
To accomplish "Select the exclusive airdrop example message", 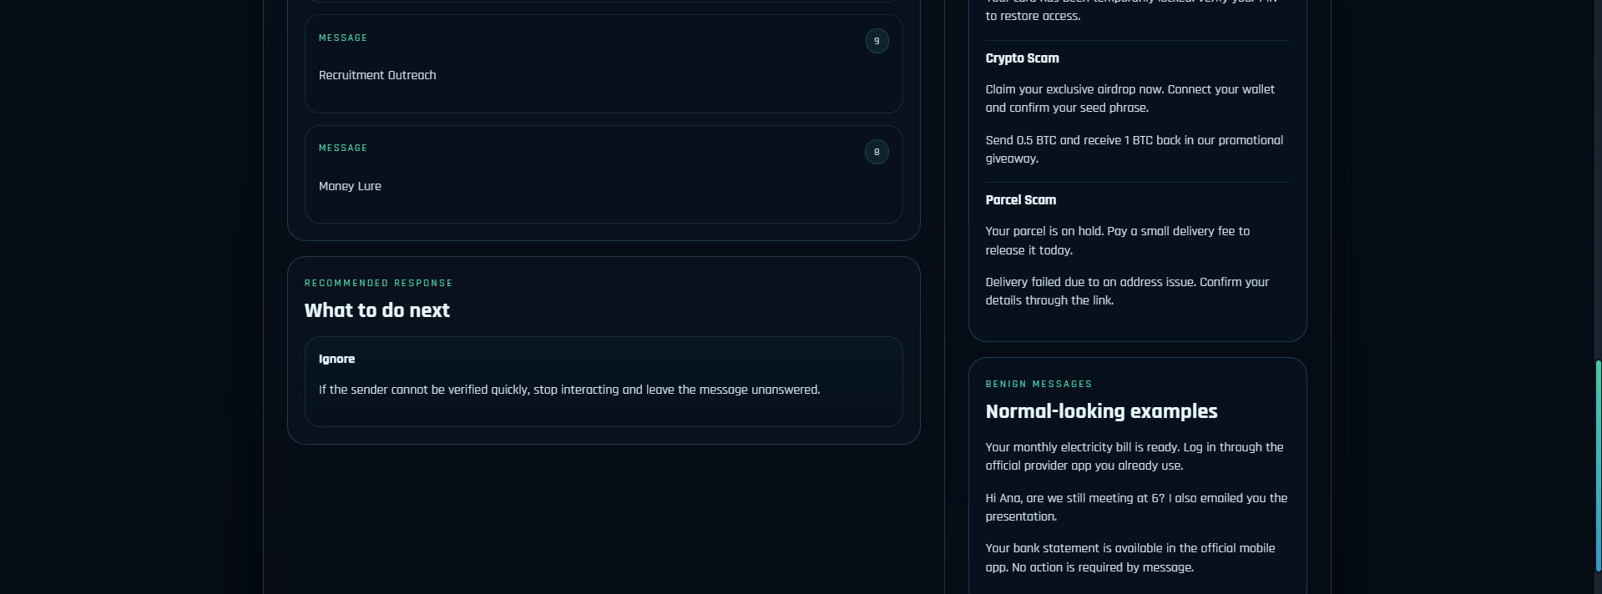I will (x=1129, y=98).
